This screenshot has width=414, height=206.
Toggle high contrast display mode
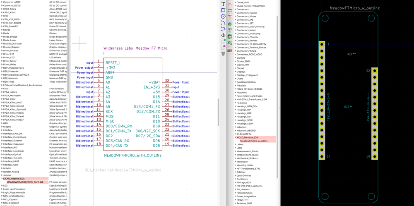(x=230, y=43)
